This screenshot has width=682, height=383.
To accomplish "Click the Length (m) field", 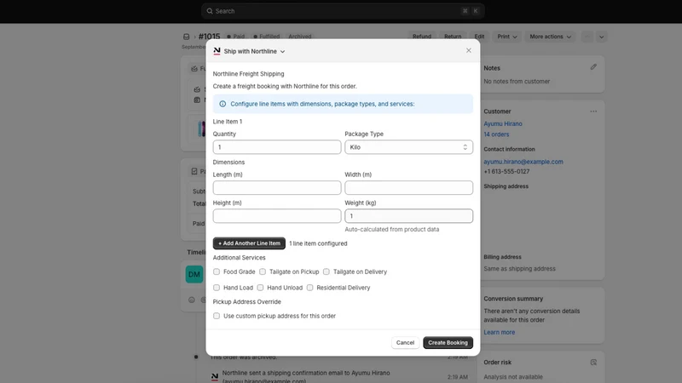I will (276, 187).
